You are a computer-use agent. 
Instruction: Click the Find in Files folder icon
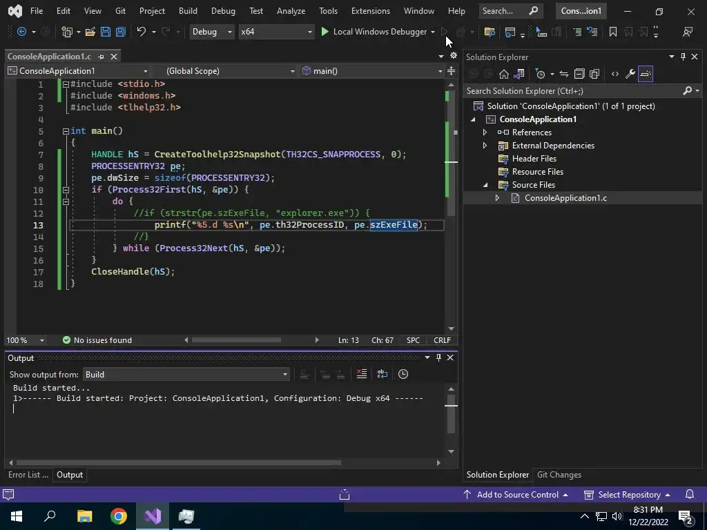click(x=490, y=32)
